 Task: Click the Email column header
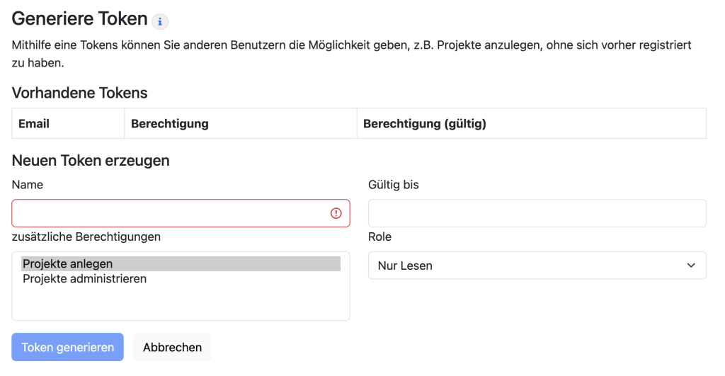34,124
